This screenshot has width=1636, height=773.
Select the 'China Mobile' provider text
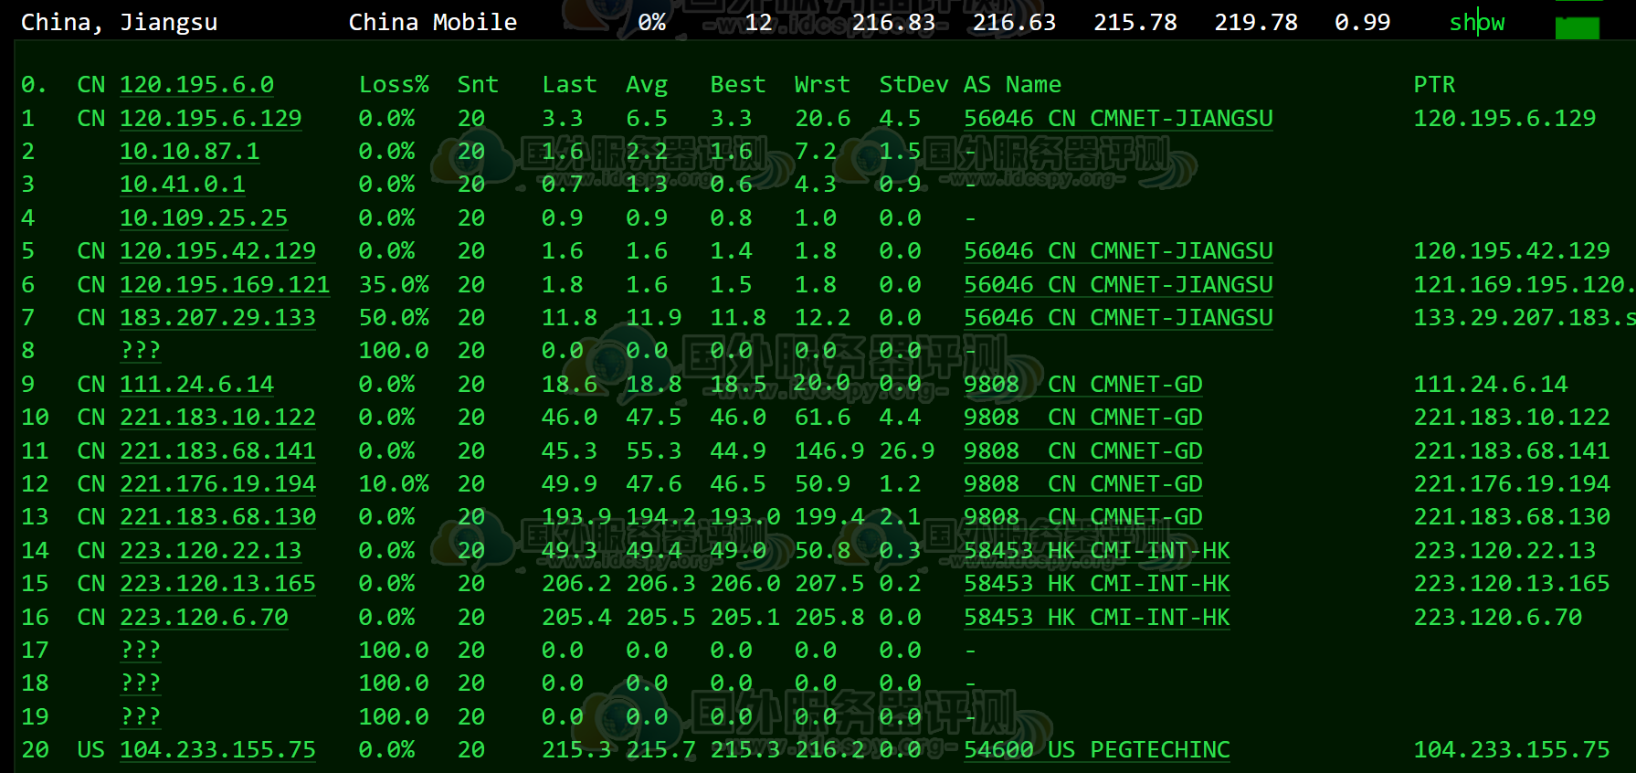(433, 22)
